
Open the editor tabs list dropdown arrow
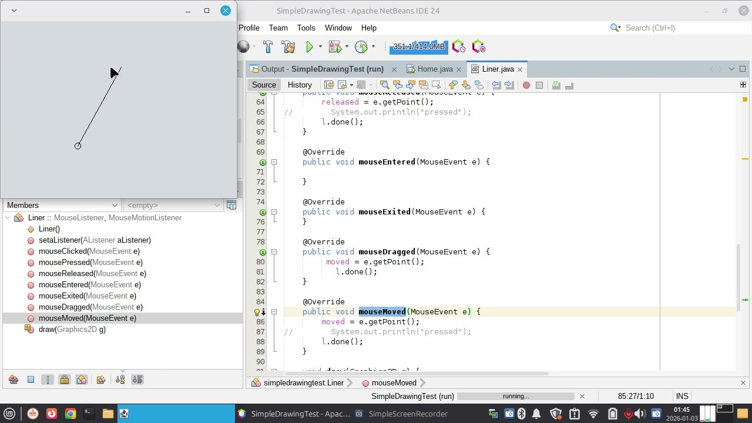tap(732, 69)
